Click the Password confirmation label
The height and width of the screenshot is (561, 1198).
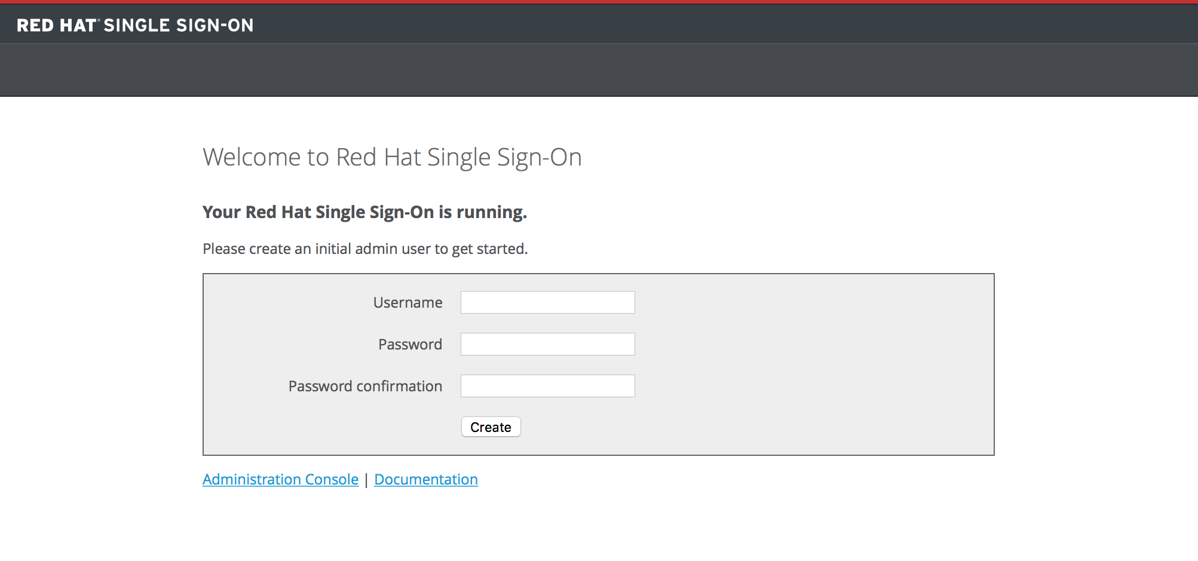point(365,386)
